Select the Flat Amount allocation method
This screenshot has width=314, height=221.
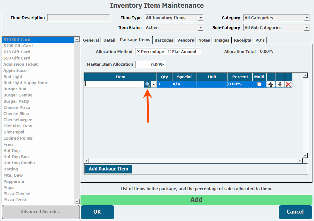[169, 52]
